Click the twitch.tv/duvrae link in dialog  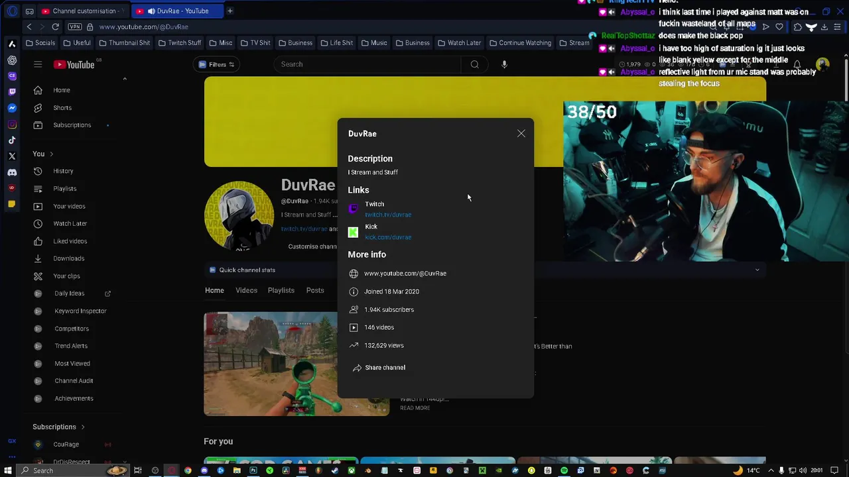tap(388, 215)
